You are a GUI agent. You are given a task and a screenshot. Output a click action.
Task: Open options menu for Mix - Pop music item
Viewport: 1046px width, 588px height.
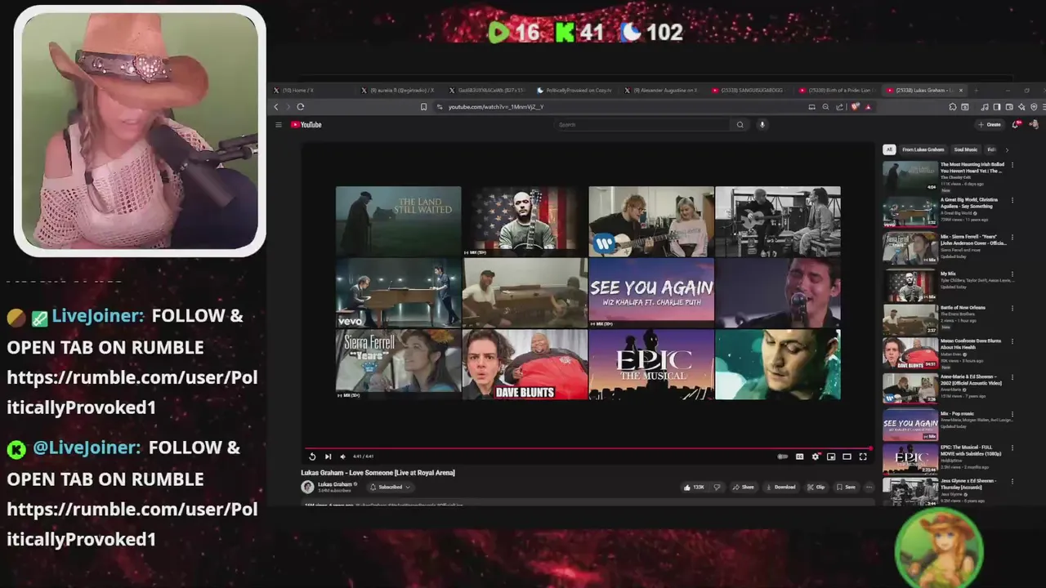click(1012, 415)
